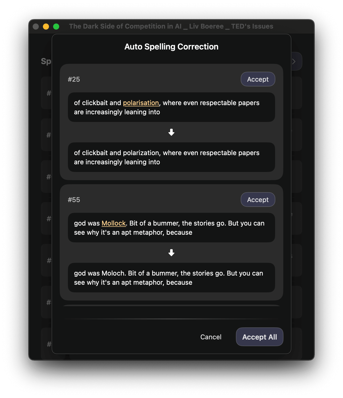Screen dimensions: 343x398
Task: Click the yellow minimize traffic light button
Action: (x=46, y=26)
